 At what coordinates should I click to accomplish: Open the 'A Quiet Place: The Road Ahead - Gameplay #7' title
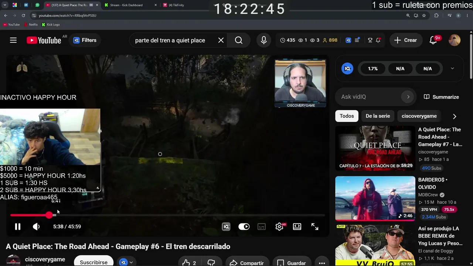(x=440, y=137)
